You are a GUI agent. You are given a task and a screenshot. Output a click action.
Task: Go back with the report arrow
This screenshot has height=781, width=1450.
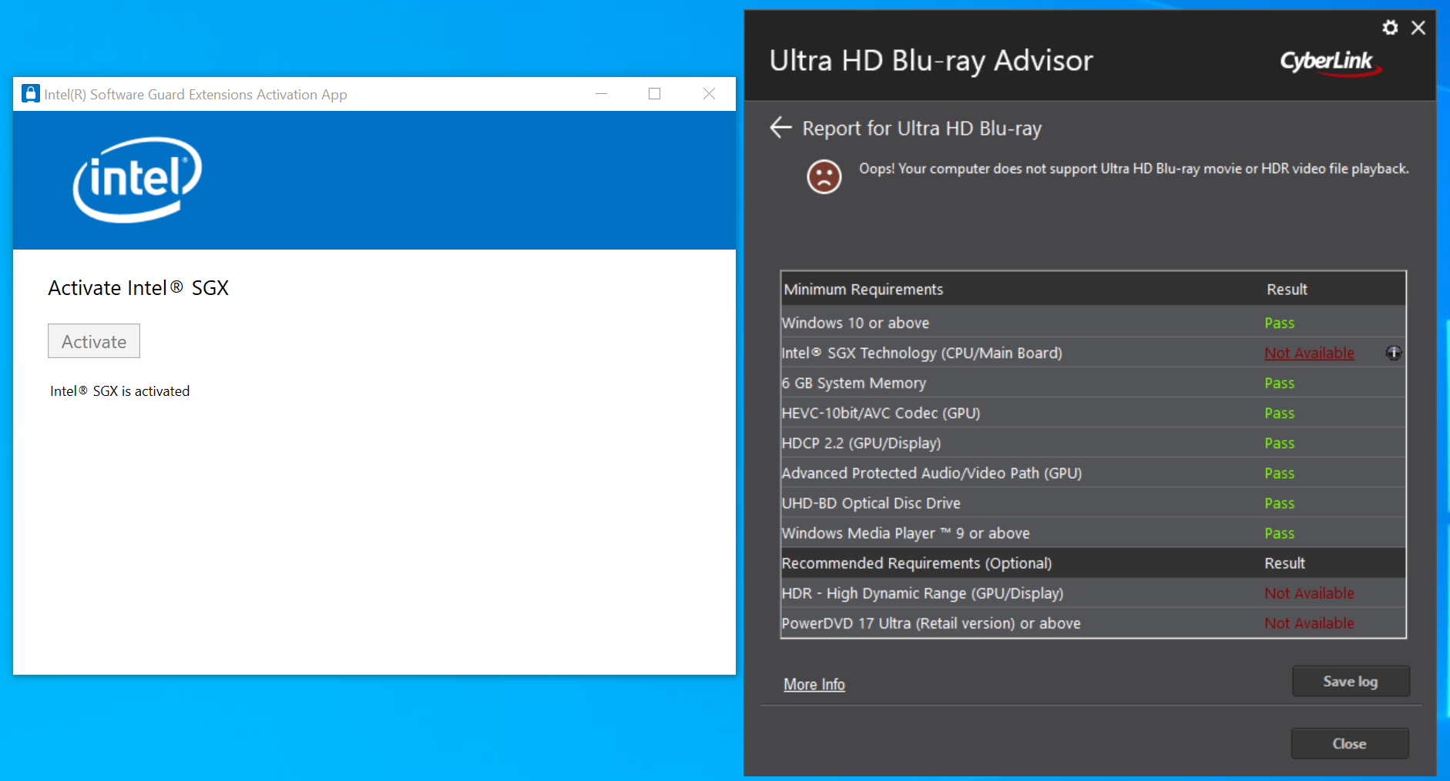coord(781,127)
